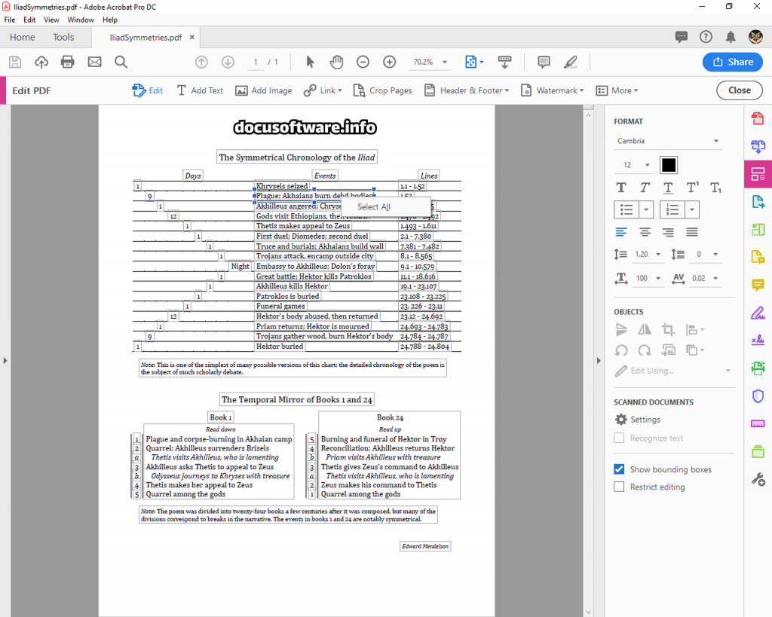Open the Header & Footer dropdown
The image size is (772, 617).
[x=467, y=90]
